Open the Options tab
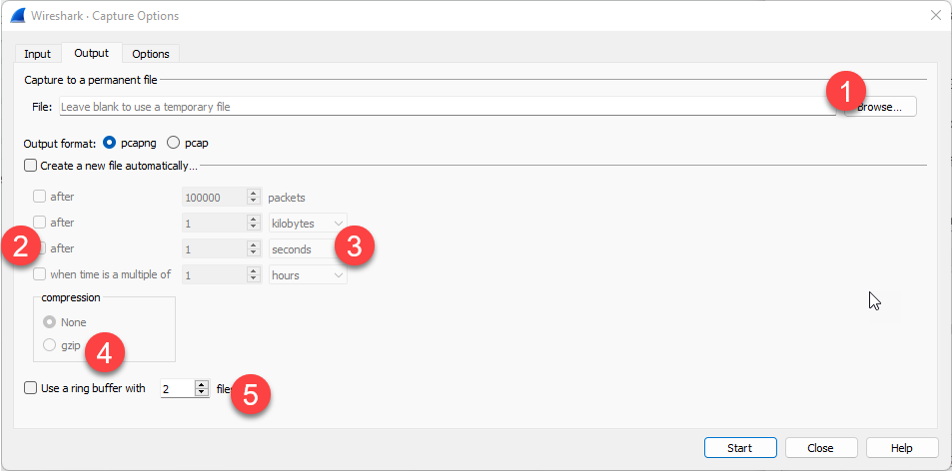The image size is (952, 471). [151, 54]
